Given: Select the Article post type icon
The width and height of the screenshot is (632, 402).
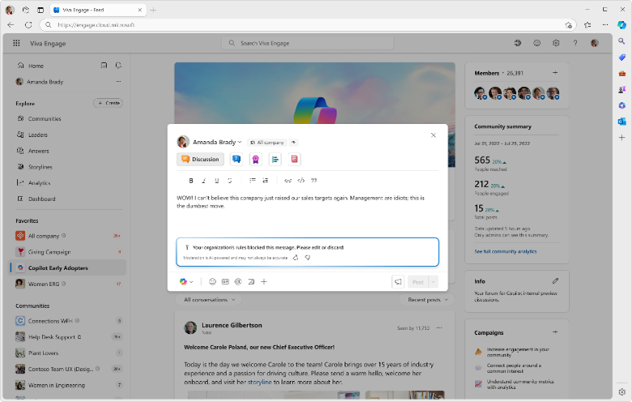Looking at the screenshot, I should click(294, 160).
